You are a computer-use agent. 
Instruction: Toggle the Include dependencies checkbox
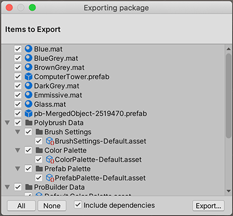point(78,205)
